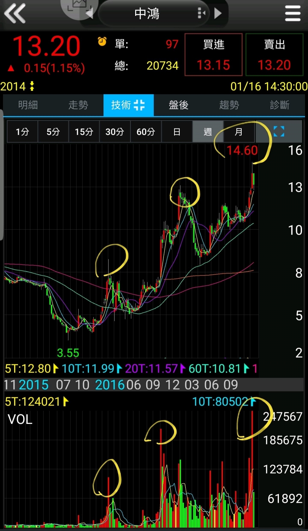Switch to the 趨勢 tab
Image resolution: width=308 pixels, height=531 pixels.
tap(229, 105)
